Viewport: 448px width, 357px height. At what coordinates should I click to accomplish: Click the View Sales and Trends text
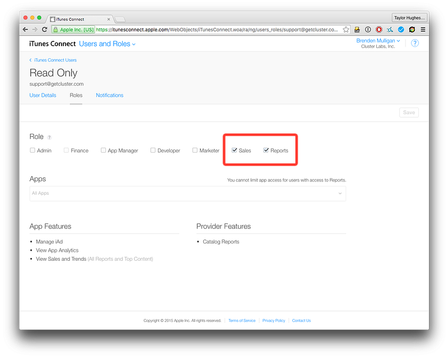pos(61,259)
